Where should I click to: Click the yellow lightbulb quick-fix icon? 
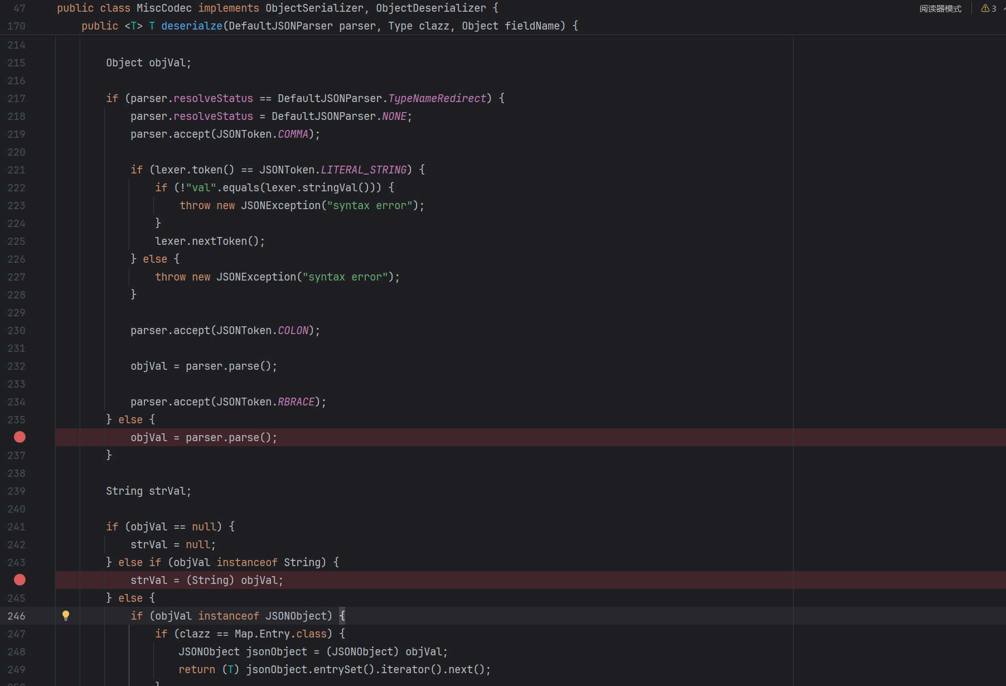pyautogui.click(x=66, y=615)
